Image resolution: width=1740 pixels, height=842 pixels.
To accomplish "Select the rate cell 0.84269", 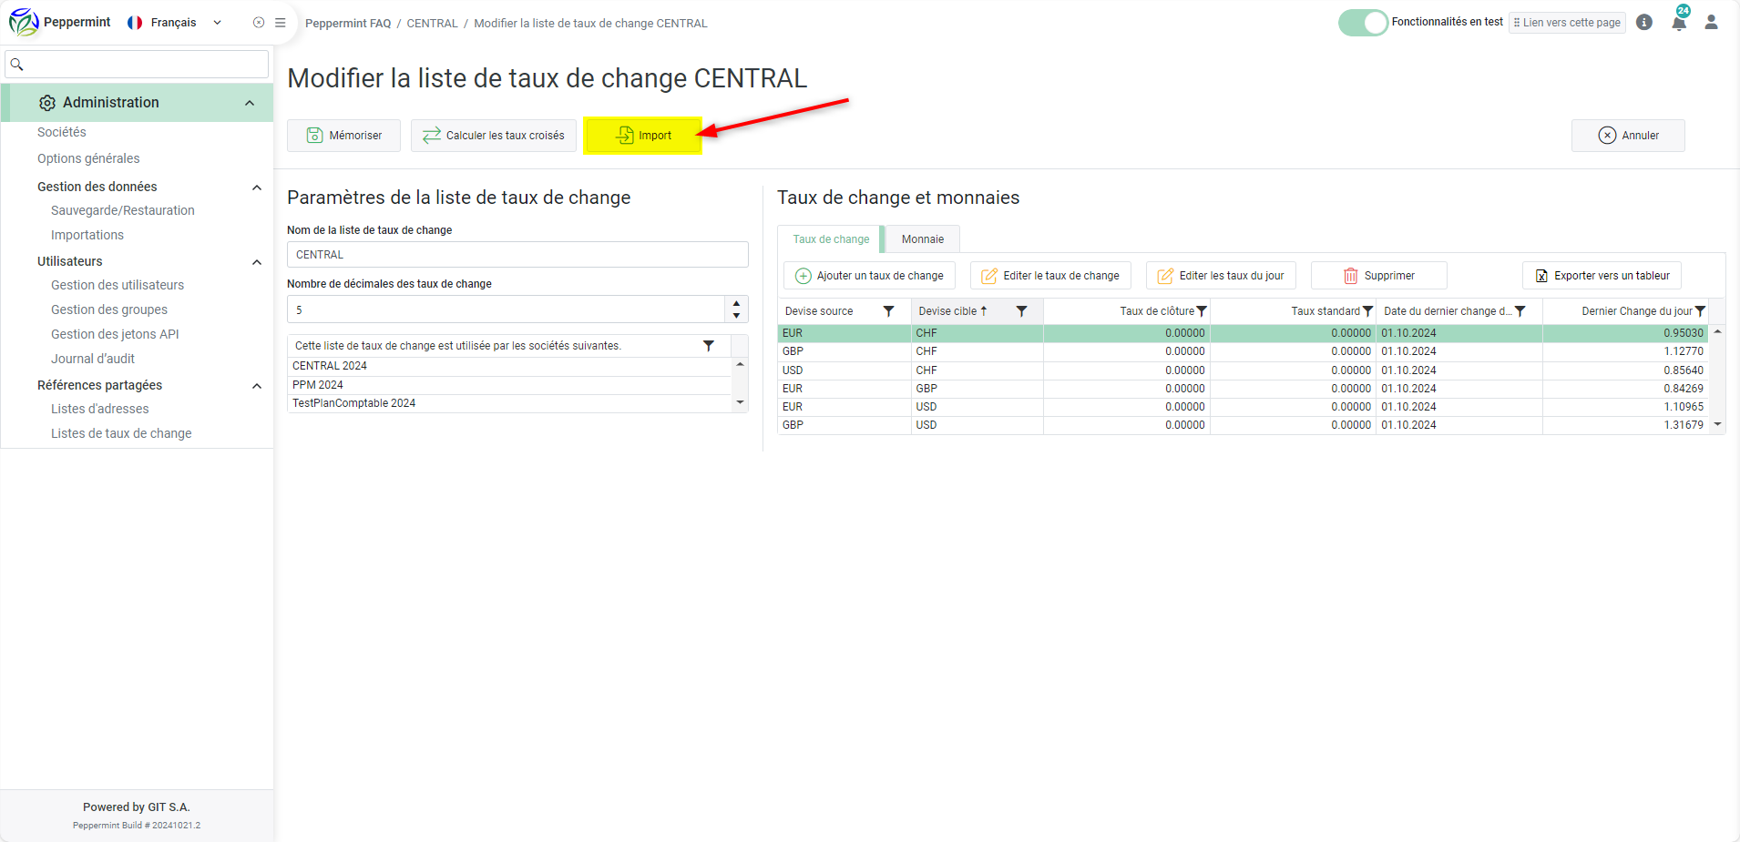I will [1624, 389].
